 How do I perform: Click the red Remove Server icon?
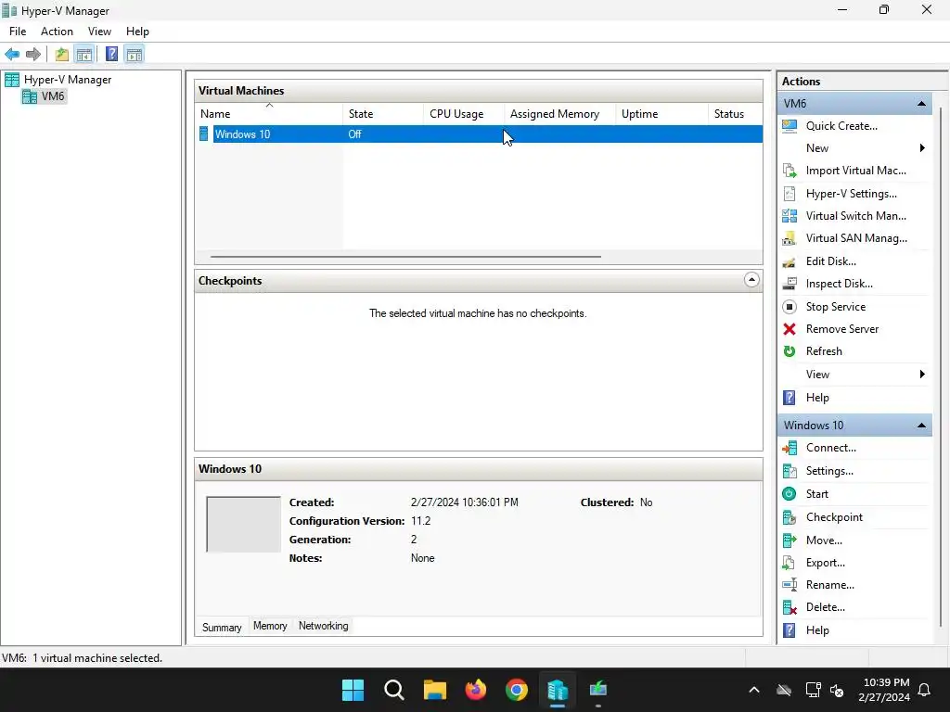[790, 329]
